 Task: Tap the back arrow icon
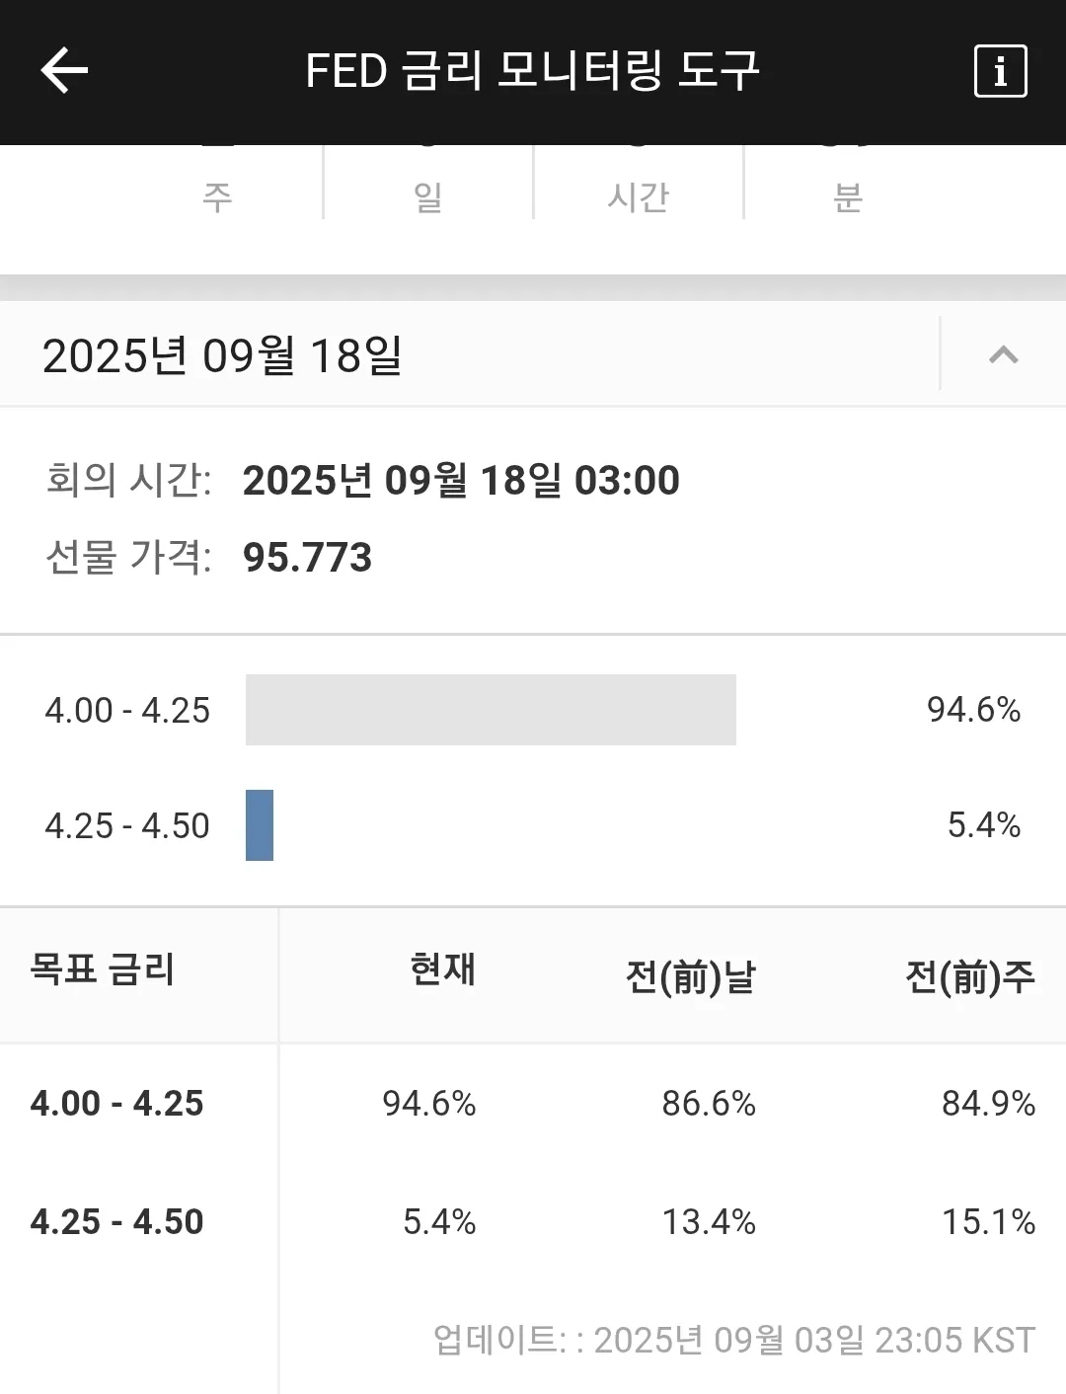pyautogui.click(x=65, y=71)
